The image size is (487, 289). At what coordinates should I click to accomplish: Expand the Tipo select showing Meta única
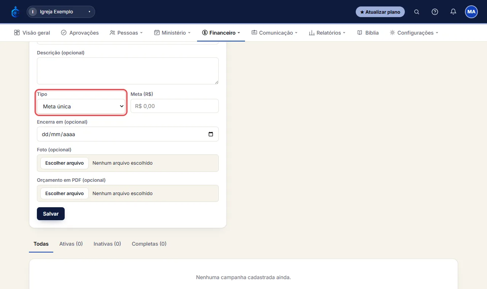pos(81,106)
